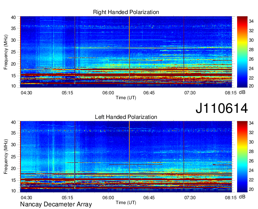Screen dimensions: 258x209
Task: Click the 26 dB value on Right Handed colorbar
Action: coord(251,59)
